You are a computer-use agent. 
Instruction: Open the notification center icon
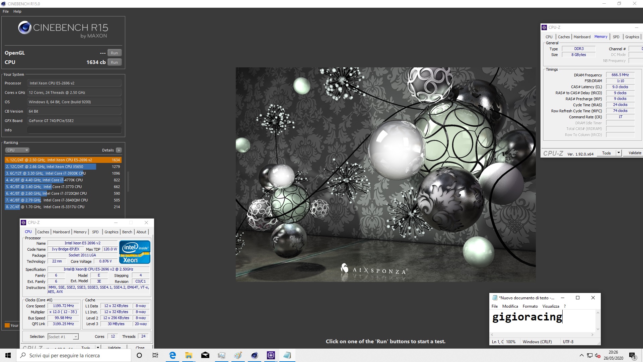coord(632,356)
